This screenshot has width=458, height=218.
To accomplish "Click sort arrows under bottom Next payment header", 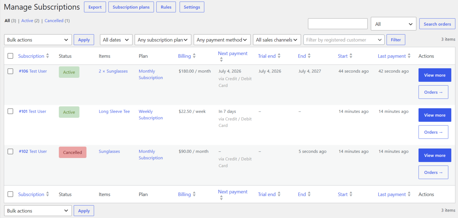I will (x=221, y=198).
